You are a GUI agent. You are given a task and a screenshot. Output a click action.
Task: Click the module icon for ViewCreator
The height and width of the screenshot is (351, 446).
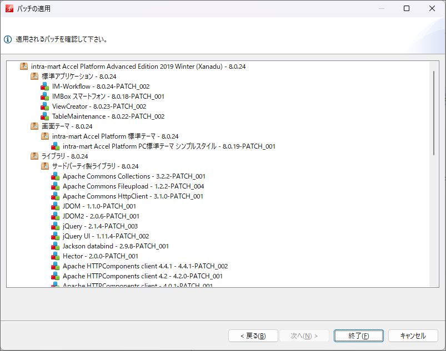coord(44,106)
